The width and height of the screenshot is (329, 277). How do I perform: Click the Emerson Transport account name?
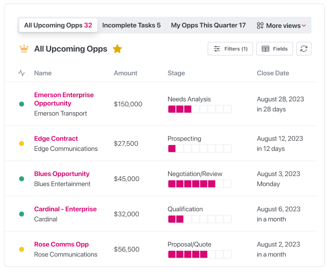[x=60, y=114]
